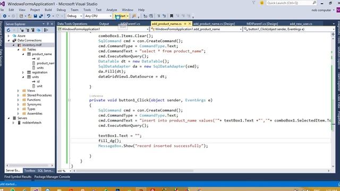This screenshot has height=191, width=340.
Task: Select the Synonyms folder in the tree
Action: click(x=34, y=105)
